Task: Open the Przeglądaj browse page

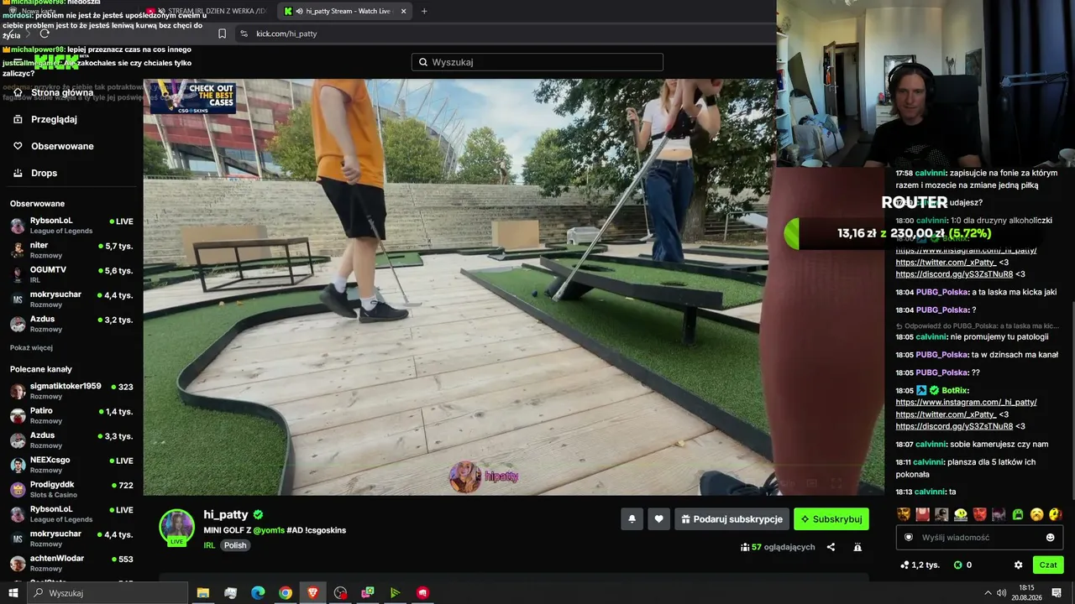Action: click(x=45, y=119)
